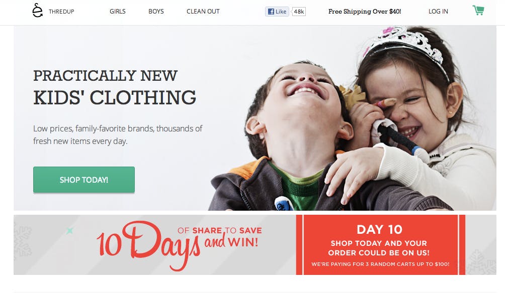Open the green shopping cart
505x294 pixels.
478,10
